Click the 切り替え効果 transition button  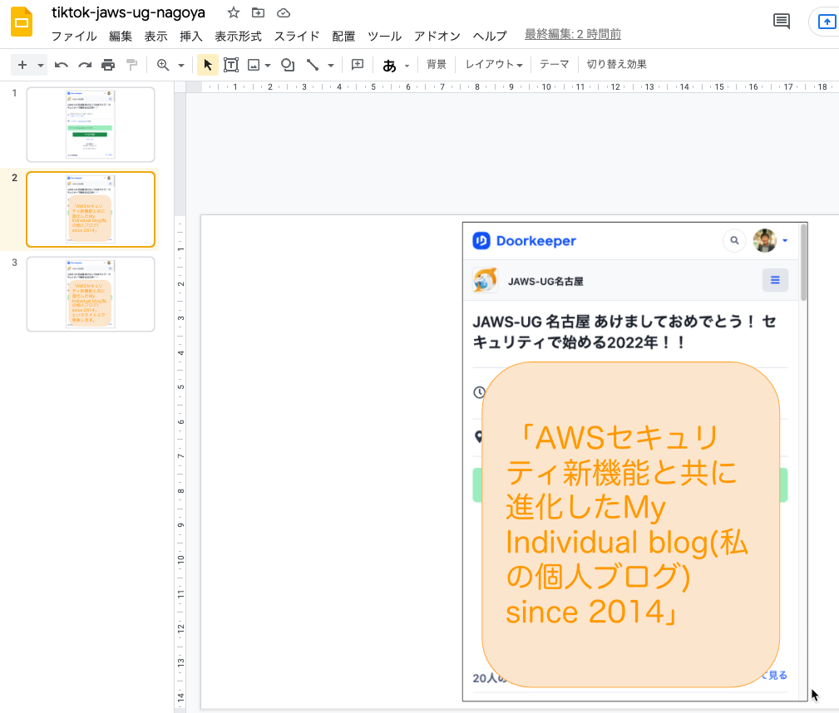coord(616,65)
